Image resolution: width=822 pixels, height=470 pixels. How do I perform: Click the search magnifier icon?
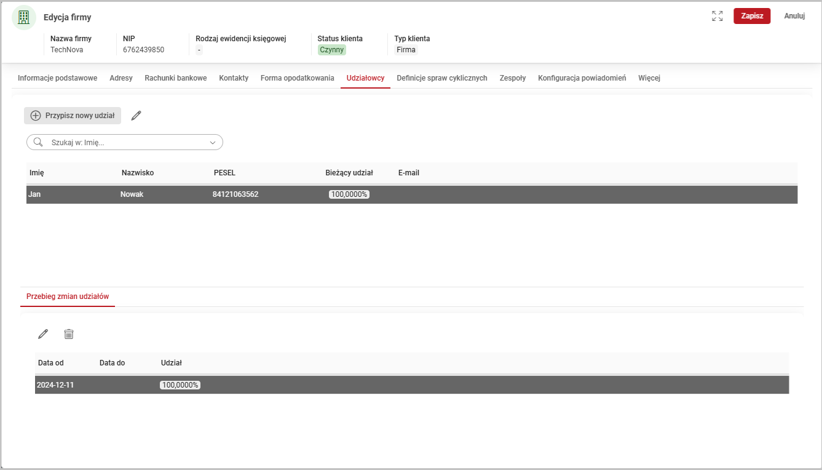38,142
